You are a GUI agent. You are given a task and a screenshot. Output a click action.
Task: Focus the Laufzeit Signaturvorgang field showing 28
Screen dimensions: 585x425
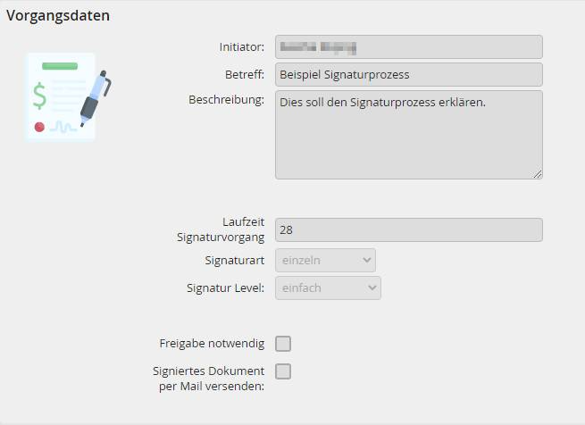(x=408, y=229)
